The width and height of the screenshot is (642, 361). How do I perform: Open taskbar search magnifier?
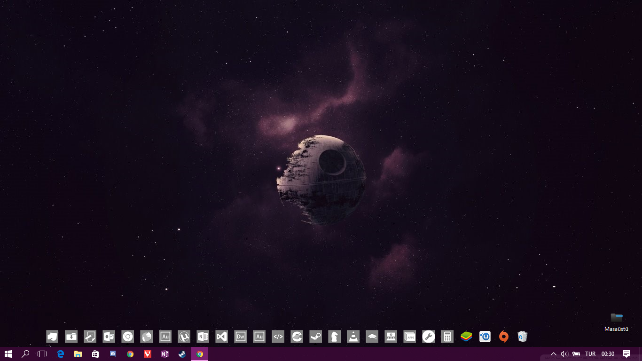25,354
